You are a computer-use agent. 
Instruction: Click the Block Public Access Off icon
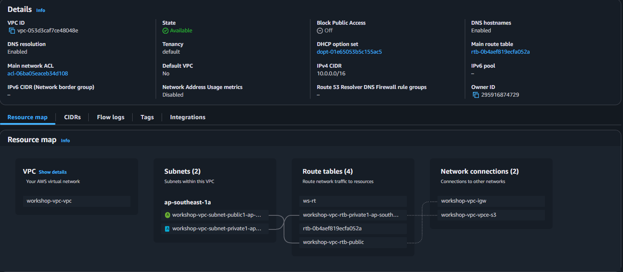pos(319,30)
